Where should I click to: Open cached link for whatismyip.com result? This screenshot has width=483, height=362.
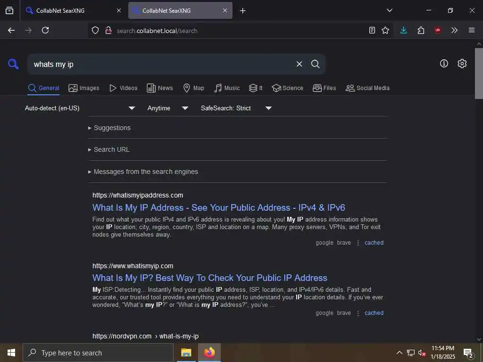(374, 313)
